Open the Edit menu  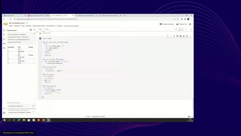tap(17, 26)
